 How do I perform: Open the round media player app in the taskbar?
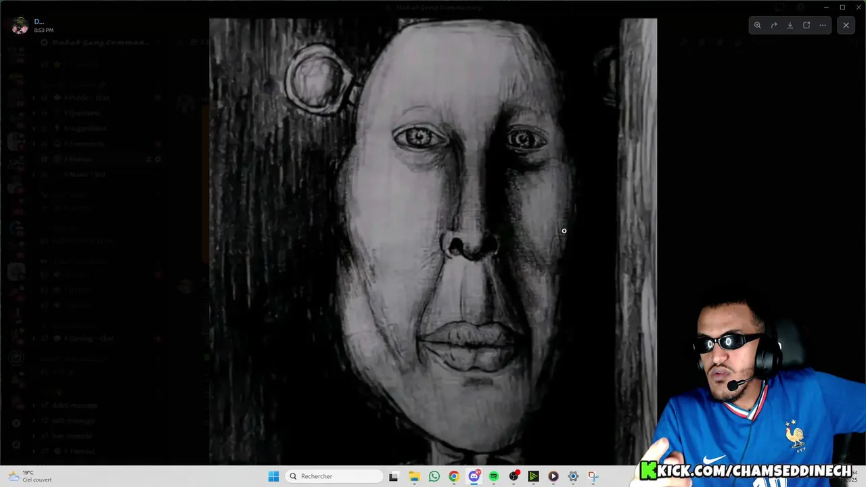[553, 476]
